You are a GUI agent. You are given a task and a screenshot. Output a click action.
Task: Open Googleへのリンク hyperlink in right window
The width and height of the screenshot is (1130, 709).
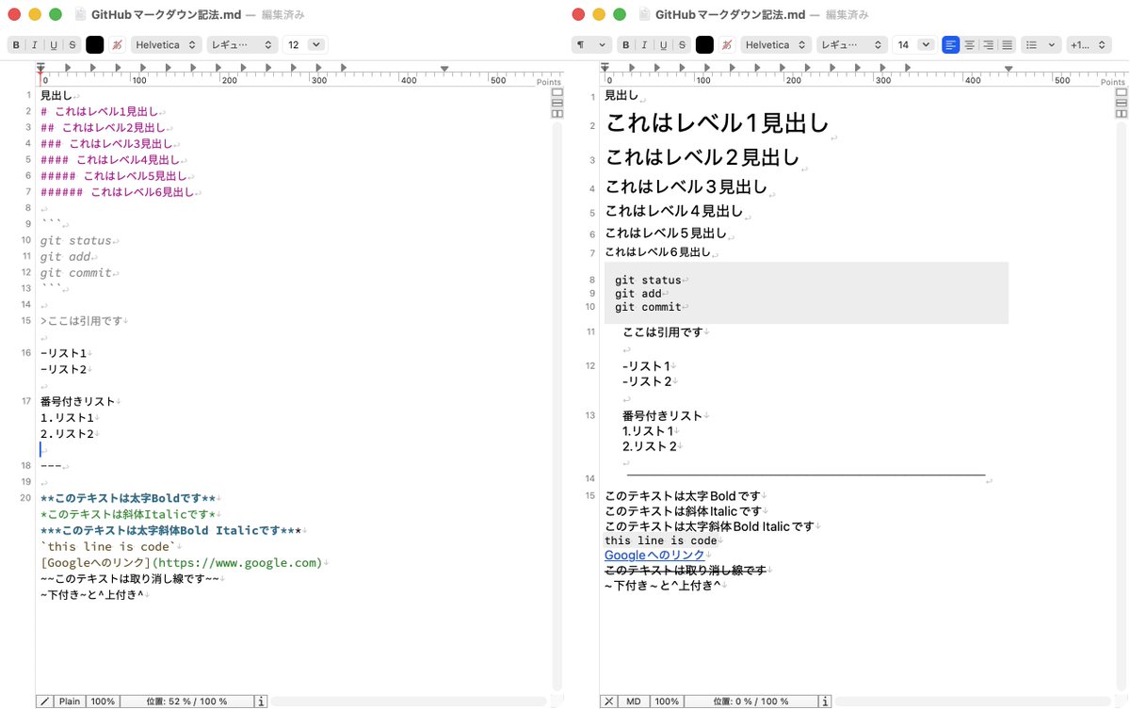pos(654,556)
